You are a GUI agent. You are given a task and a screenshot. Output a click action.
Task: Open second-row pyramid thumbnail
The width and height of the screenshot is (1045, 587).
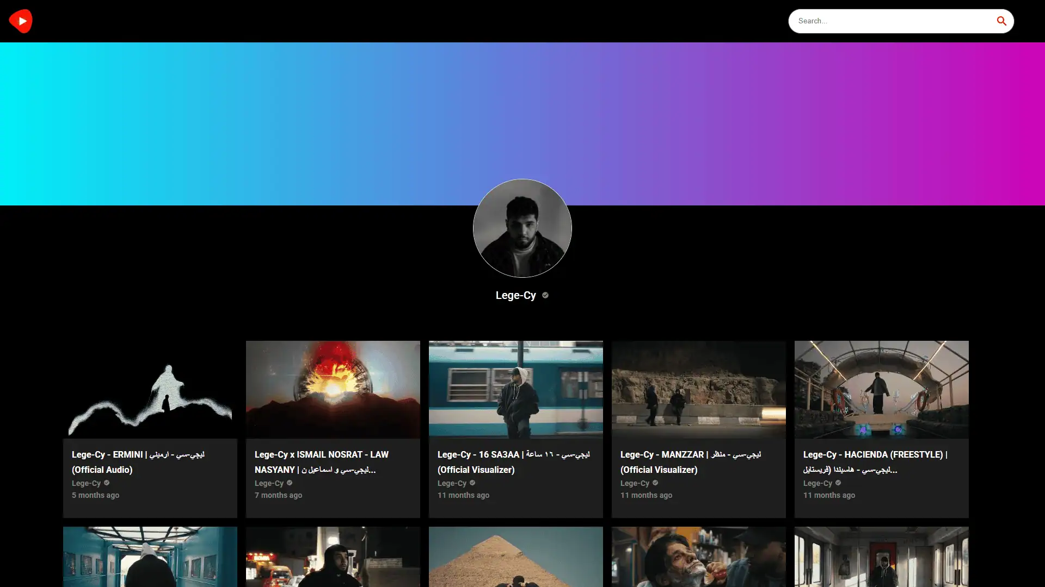(x=516, y=557)
